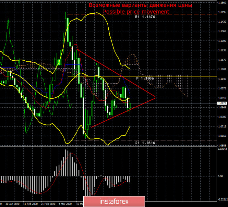Select the 'Possible price movement' title text

(136, 12)
